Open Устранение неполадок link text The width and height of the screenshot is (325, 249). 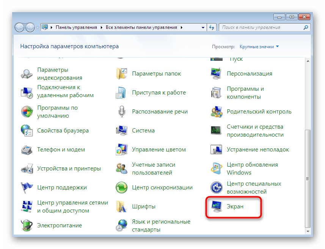click(258, 150)
